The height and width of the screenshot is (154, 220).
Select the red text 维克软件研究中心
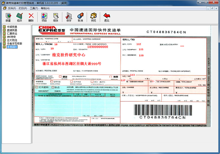pyautogui.click(x=69, y=55)
